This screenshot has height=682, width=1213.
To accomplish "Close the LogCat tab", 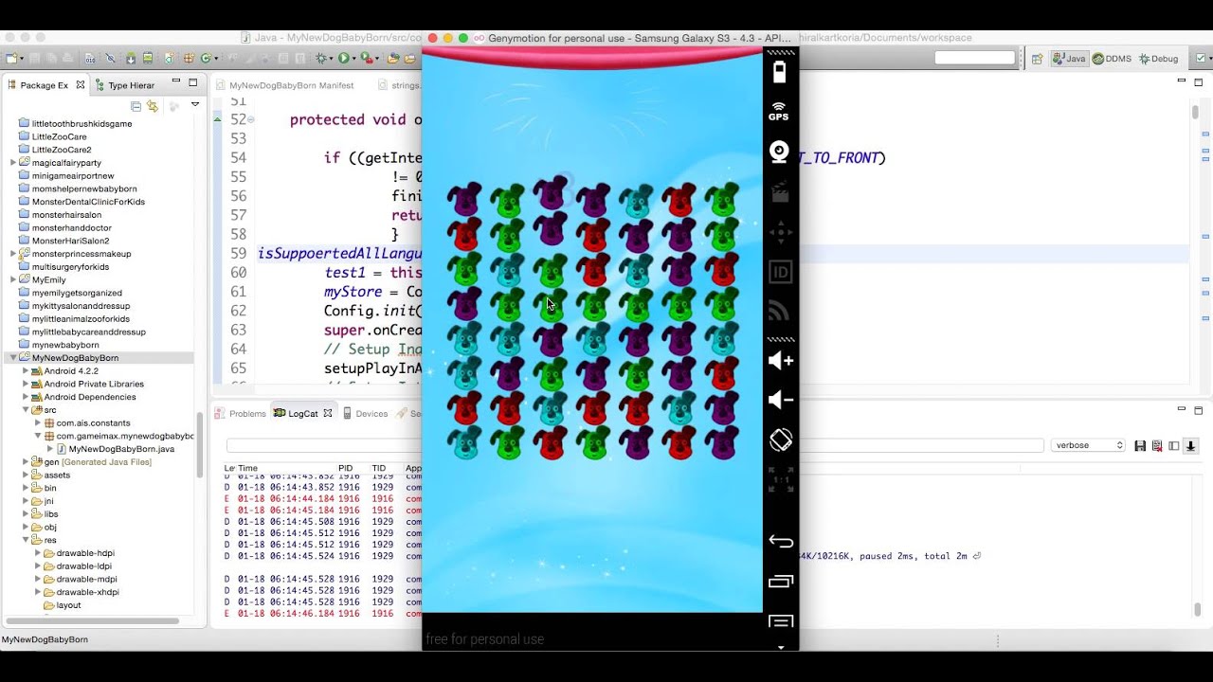I will pos(328,413).
